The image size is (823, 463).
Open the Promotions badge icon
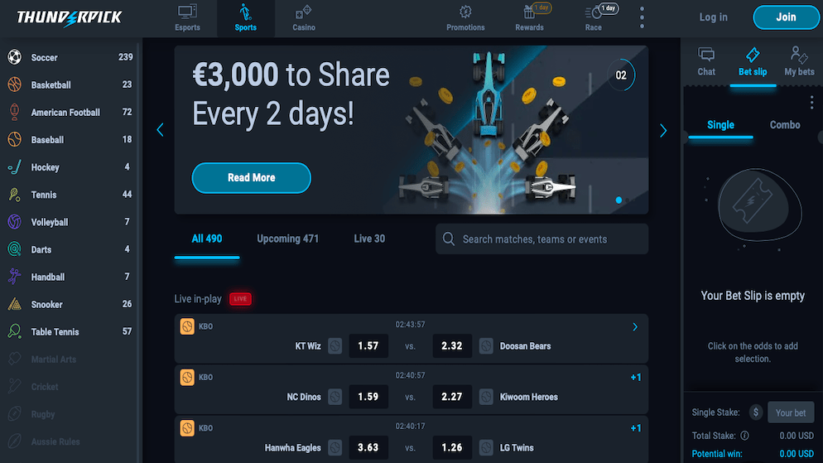(465, 12)
